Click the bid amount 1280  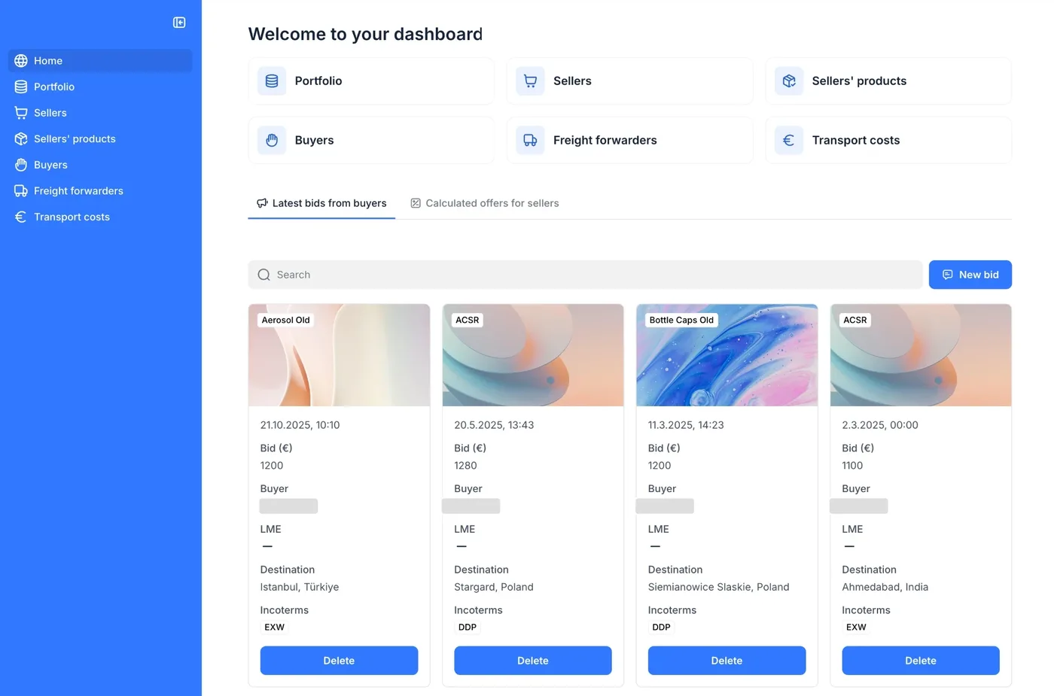coord(467,466)
